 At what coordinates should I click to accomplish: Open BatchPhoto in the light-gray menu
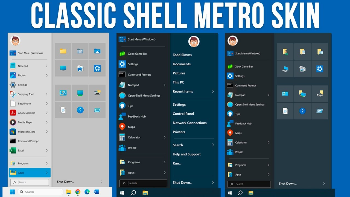pyautogui.click(x=29, y=103)
